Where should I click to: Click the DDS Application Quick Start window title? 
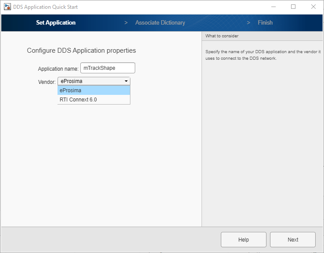46,7
